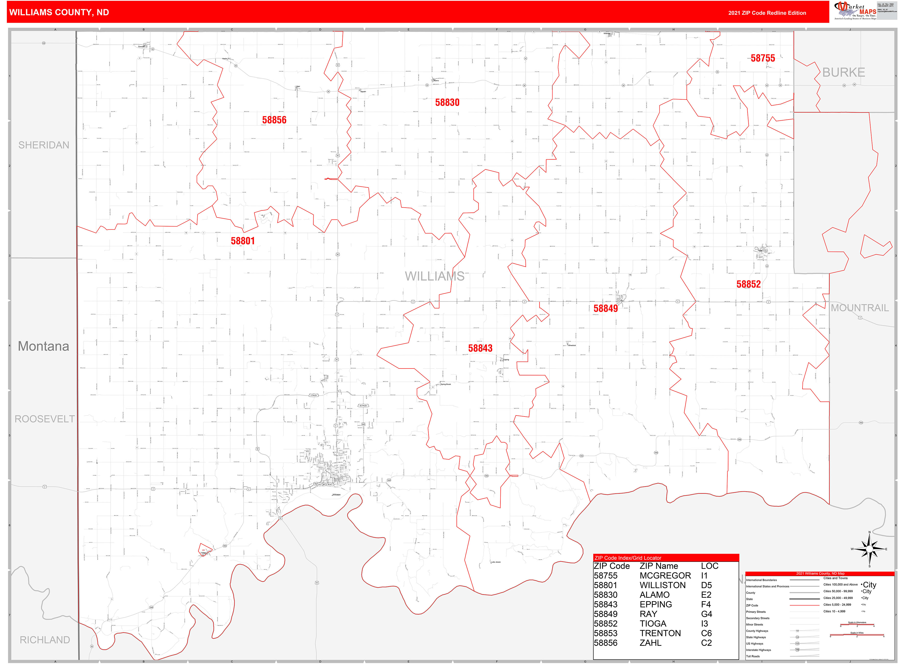
Task: Click MCGREGOR in the ZIP index table
Action: [x=665, y=576]
